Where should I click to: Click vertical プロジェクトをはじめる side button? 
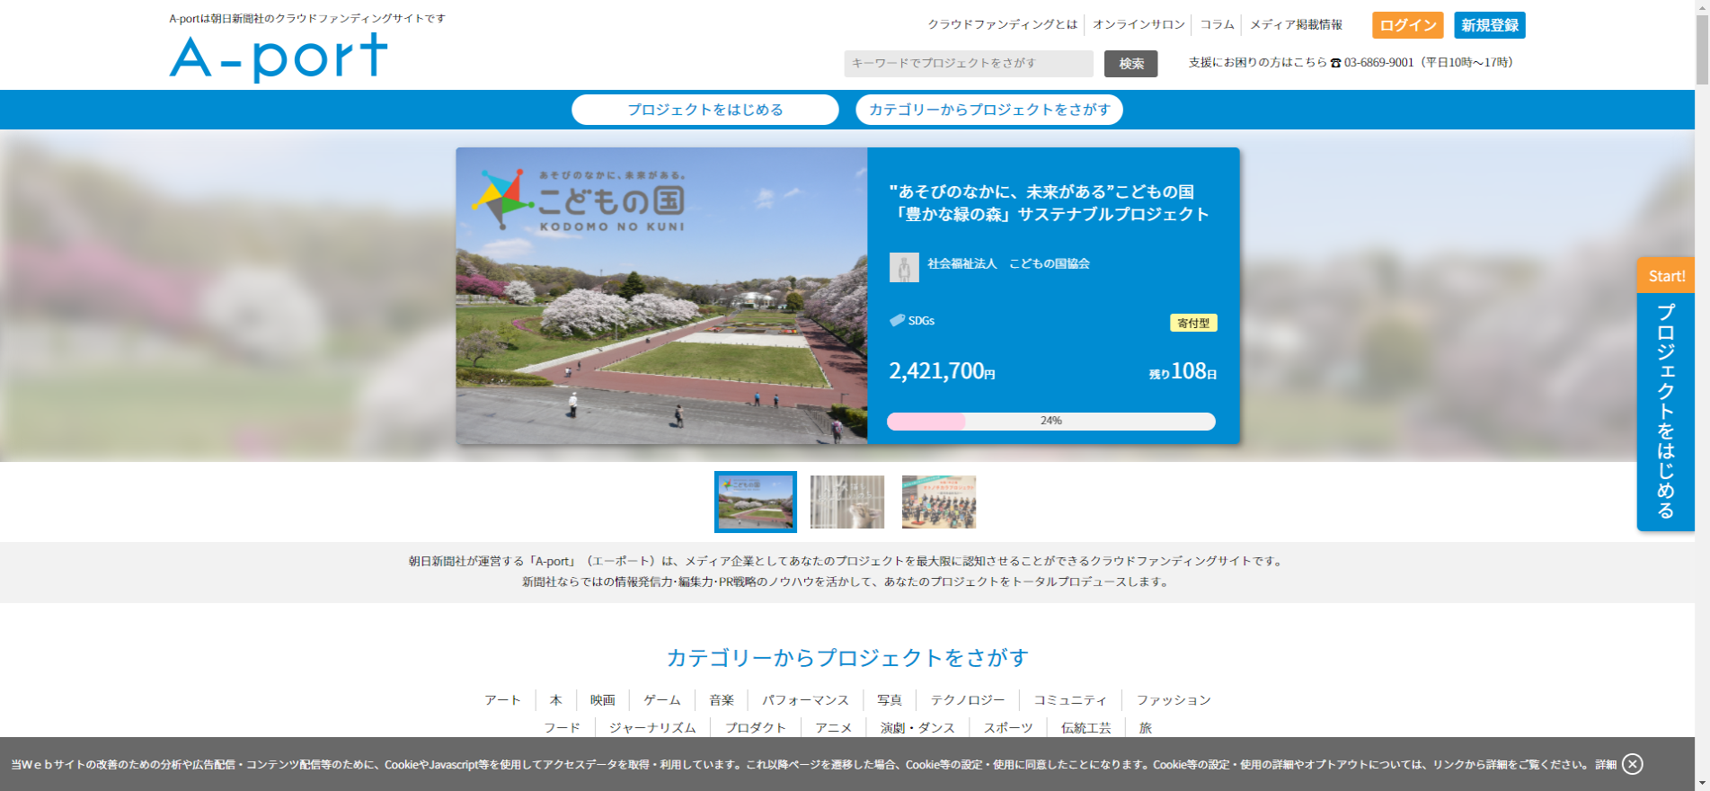(1665, 411)
